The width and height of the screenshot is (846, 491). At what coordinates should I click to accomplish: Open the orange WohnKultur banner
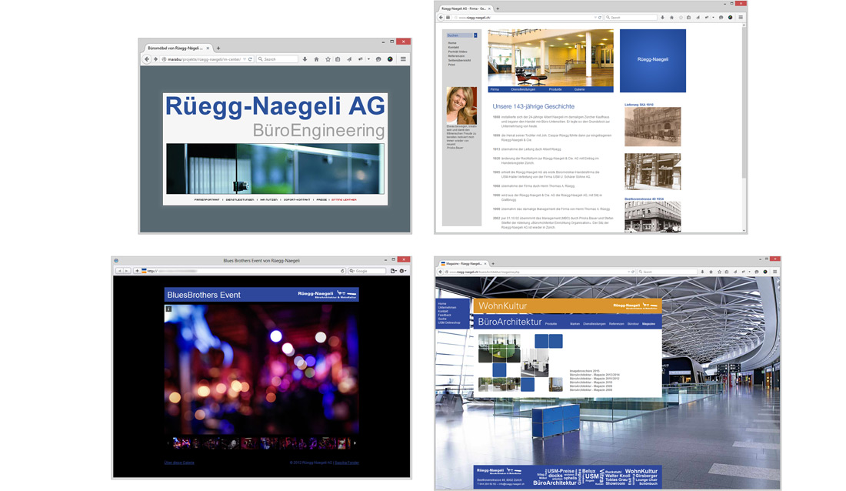pos(567,306)
